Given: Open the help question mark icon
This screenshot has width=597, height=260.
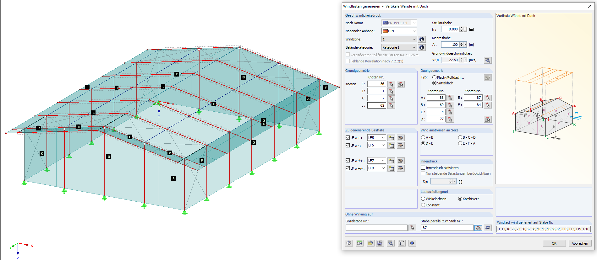Looking at the screenshot, I should [349, 243].
